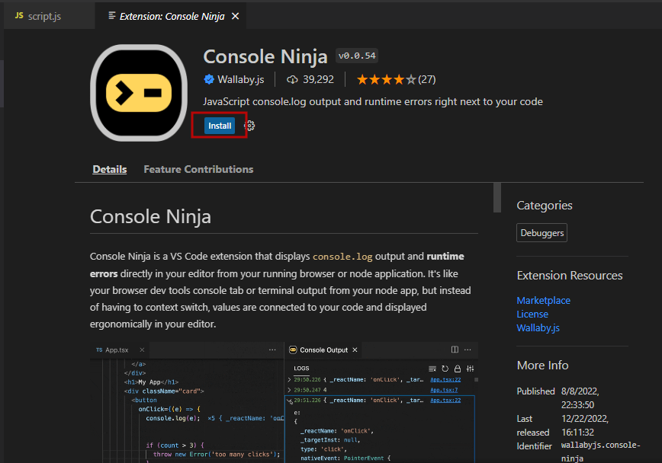Viewport: 662px width, 463px height.
Task: Click the preview icon on the extension tab
Action: (x=112, y=15)
